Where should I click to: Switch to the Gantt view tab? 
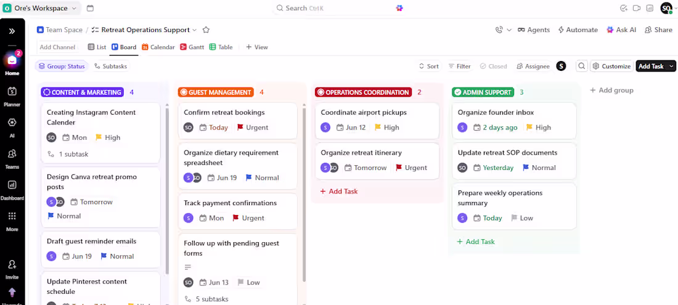192,47
